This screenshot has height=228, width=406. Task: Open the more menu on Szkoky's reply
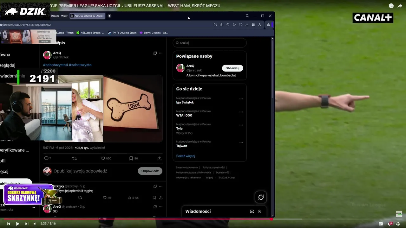tap(161, 186)
